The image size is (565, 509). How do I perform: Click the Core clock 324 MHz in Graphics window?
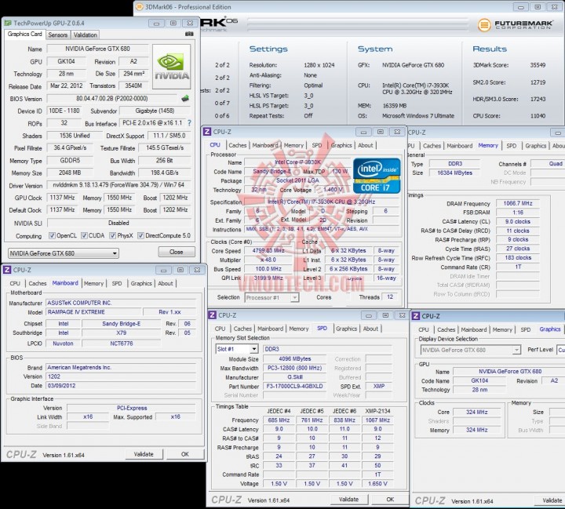point(477,412)
